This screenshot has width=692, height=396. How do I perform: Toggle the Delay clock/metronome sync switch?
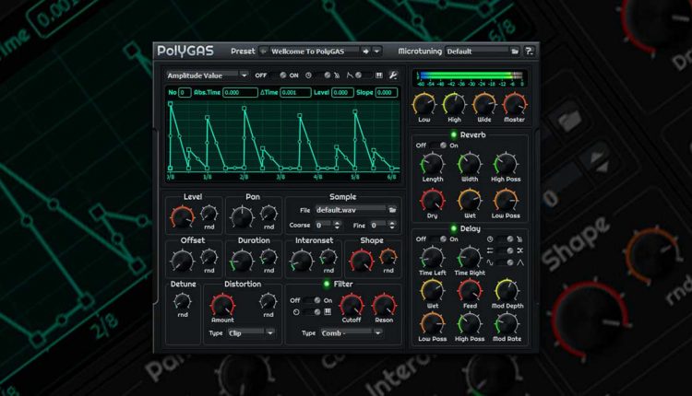click(505, 239)
